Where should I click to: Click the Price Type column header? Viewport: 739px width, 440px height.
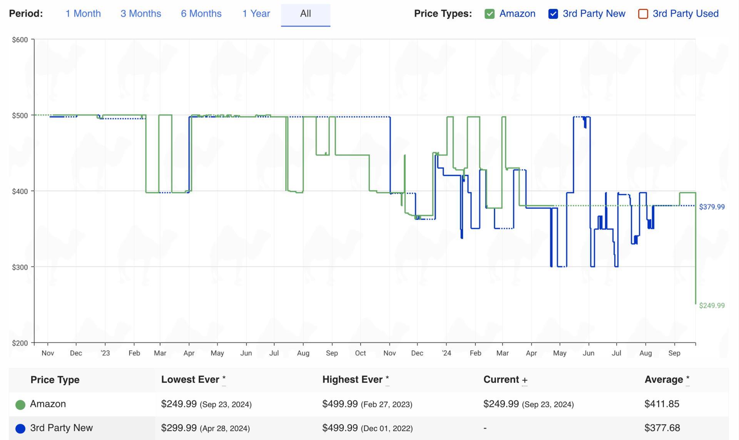55,380
